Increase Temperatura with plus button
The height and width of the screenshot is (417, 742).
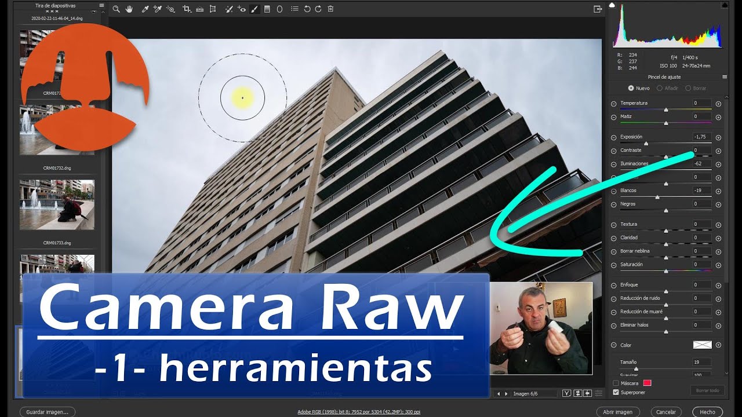pos(718,103)
